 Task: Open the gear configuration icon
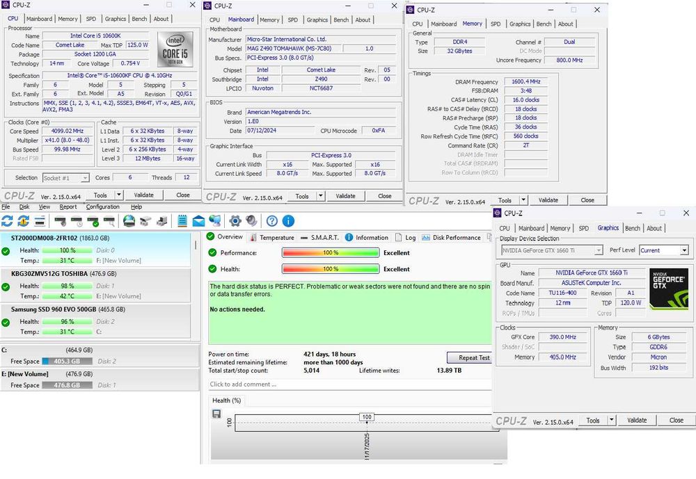tap(235, 221)
